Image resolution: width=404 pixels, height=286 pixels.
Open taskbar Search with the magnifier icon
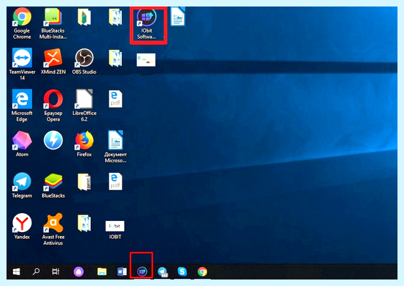coord(36,271)
